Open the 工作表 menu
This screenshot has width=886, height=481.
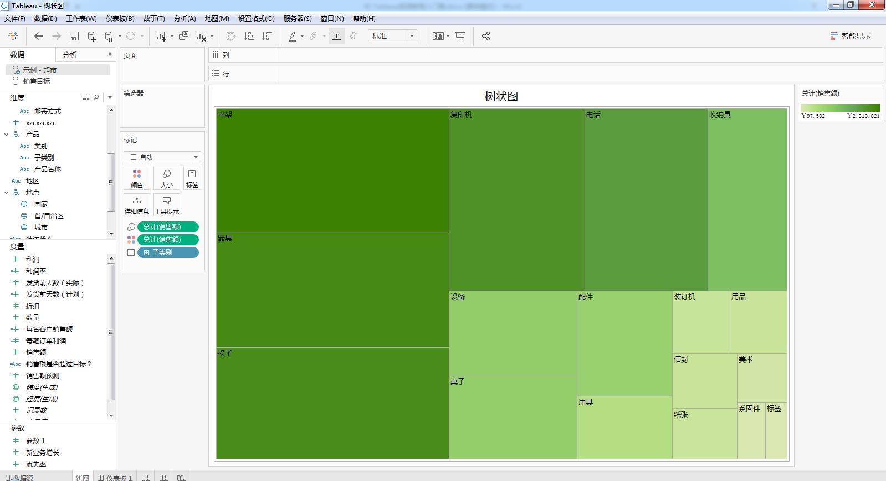(81, 18)
